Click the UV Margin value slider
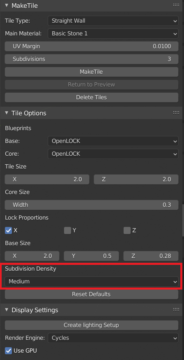Screen dimensions: 184x360 coord(92,47)
